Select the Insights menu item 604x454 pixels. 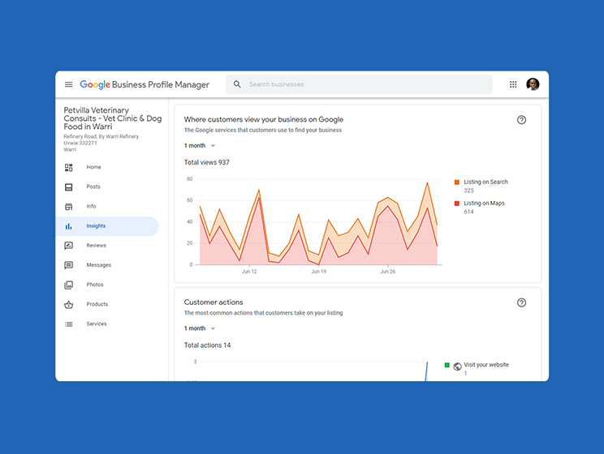(x=107, y=226)
